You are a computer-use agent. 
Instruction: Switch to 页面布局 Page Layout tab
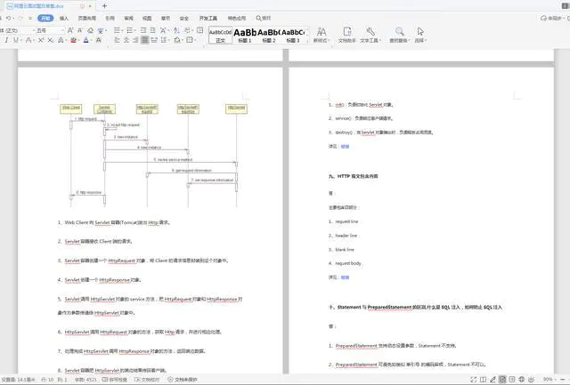[x=87, y=18]
